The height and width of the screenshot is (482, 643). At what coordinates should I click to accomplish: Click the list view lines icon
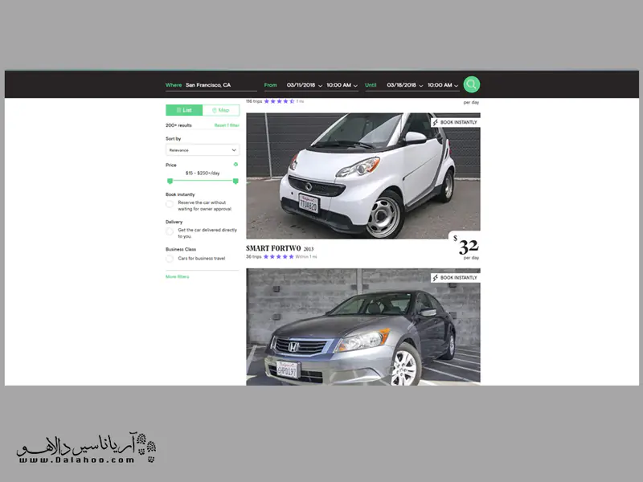[178, 110]
